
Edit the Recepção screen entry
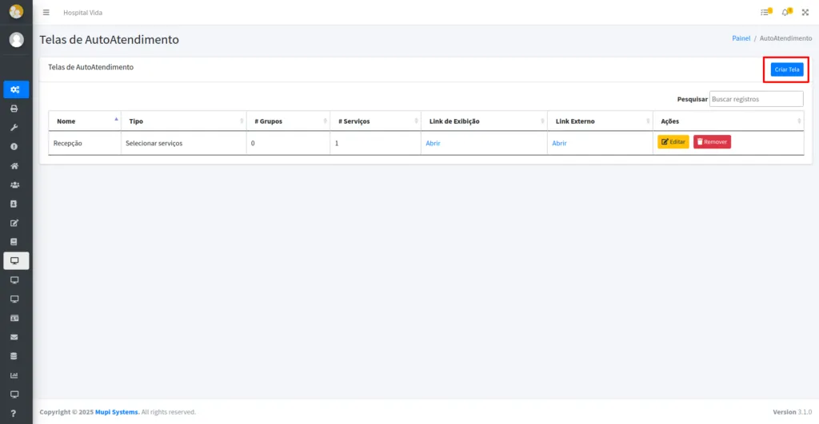(673, 142)
